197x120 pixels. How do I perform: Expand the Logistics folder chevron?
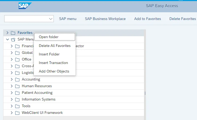pos(12,73)
